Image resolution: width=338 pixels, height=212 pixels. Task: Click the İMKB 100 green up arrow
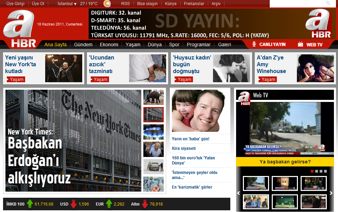tap(30, 204)
